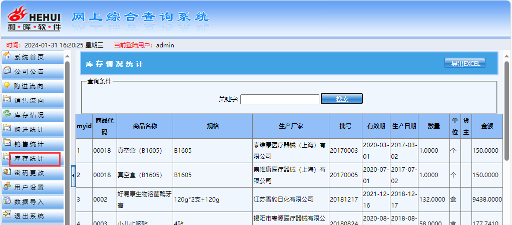Click the main page vertical scrollbar

click(x=506, y=110)
